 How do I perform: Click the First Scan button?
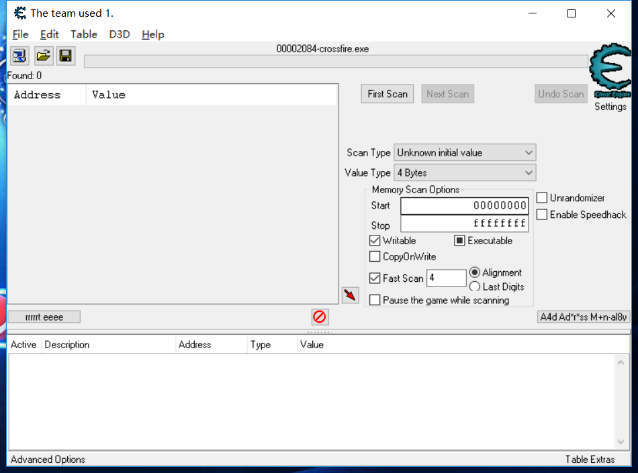388,94
